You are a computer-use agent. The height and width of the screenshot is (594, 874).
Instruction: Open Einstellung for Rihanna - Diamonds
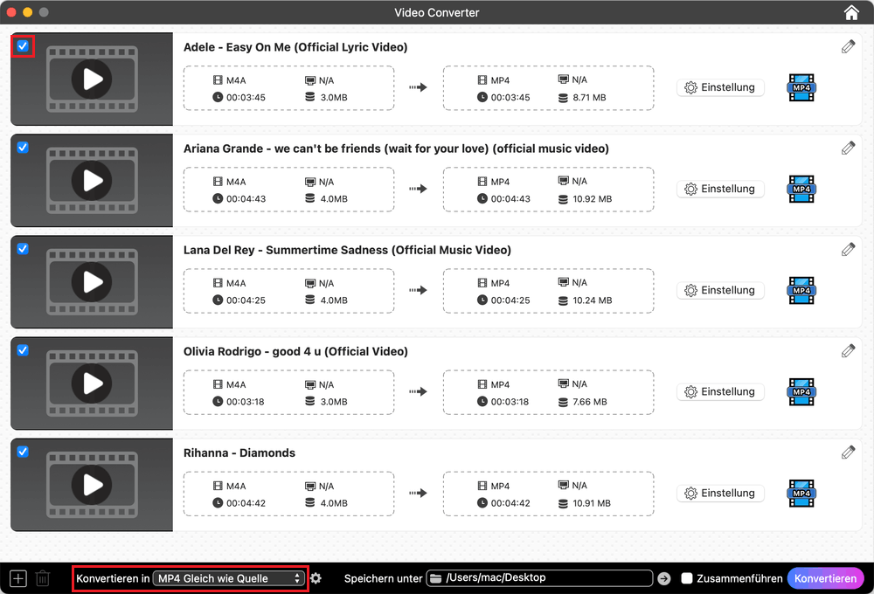coord(720,493)
